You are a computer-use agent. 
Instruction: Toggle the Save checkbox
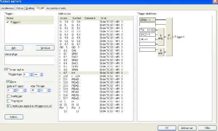click(x=8, y=82)
